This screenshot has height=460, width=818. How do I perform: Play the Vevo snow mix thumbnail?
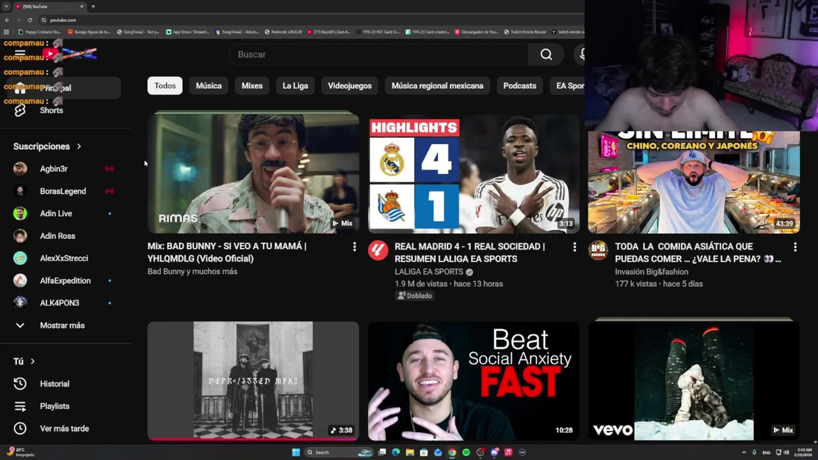click(x=694, y=381)
